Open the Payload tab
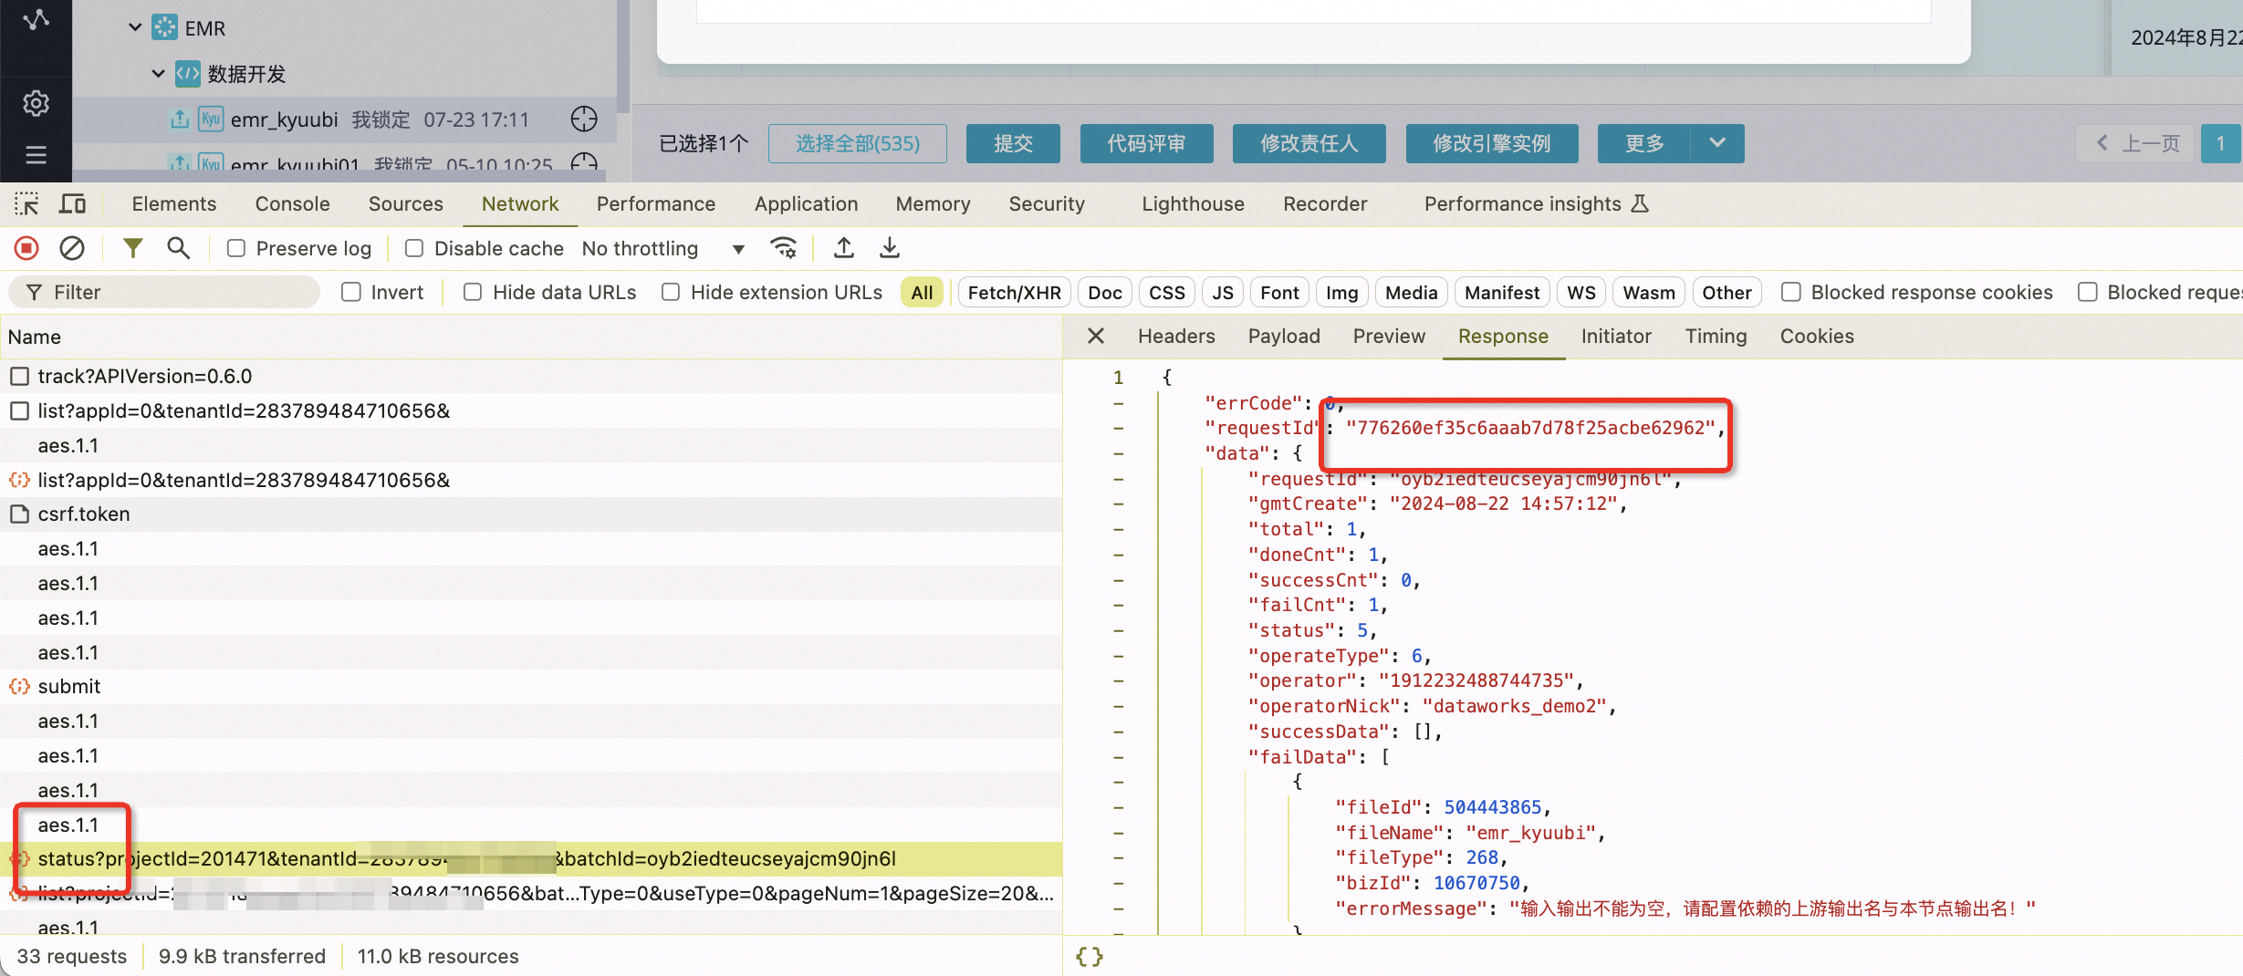The height and width of the screenshot is (976, 2243). [x=1284, y=336]
